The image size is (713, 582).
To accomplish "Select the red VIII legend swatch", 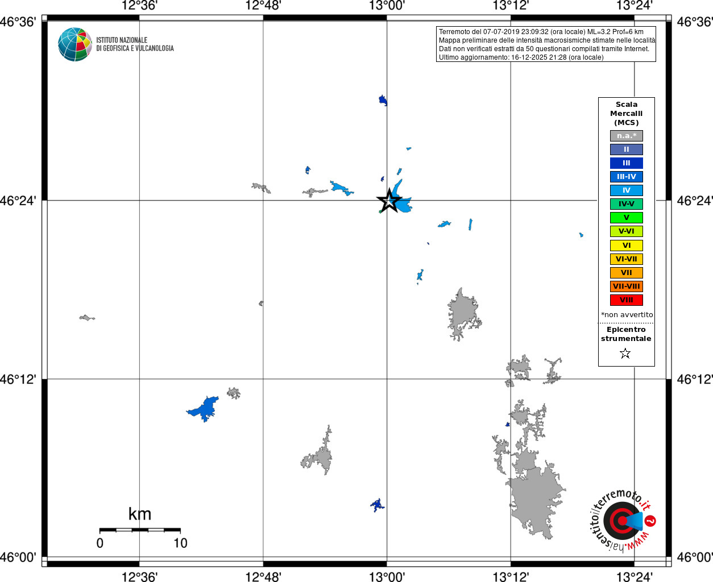I will pyautogui.click(x=627, y=300).
